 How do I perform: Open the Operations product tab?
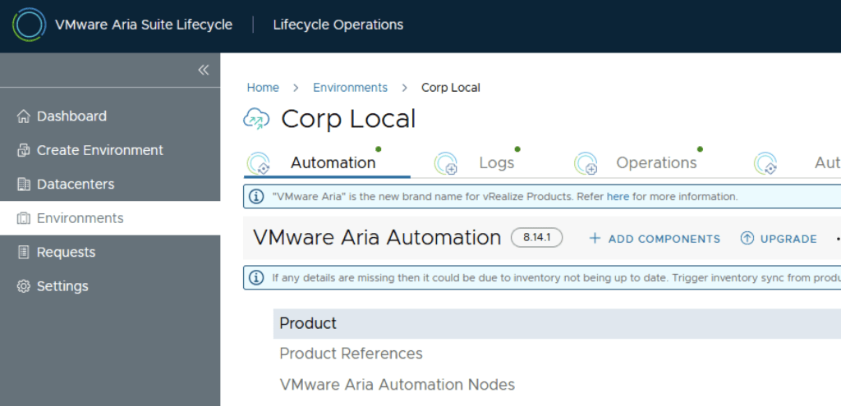click(655, 162)
